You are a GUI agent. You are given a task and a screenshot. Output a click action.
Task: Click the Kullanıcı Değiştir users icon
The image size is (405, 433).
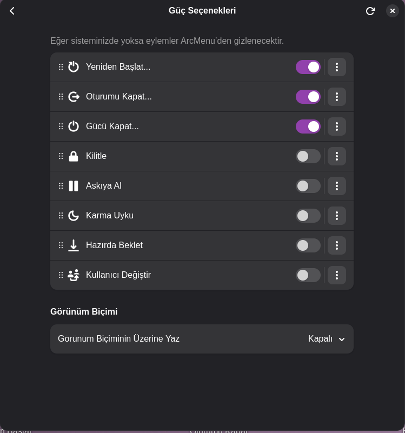tap(74, 275)
